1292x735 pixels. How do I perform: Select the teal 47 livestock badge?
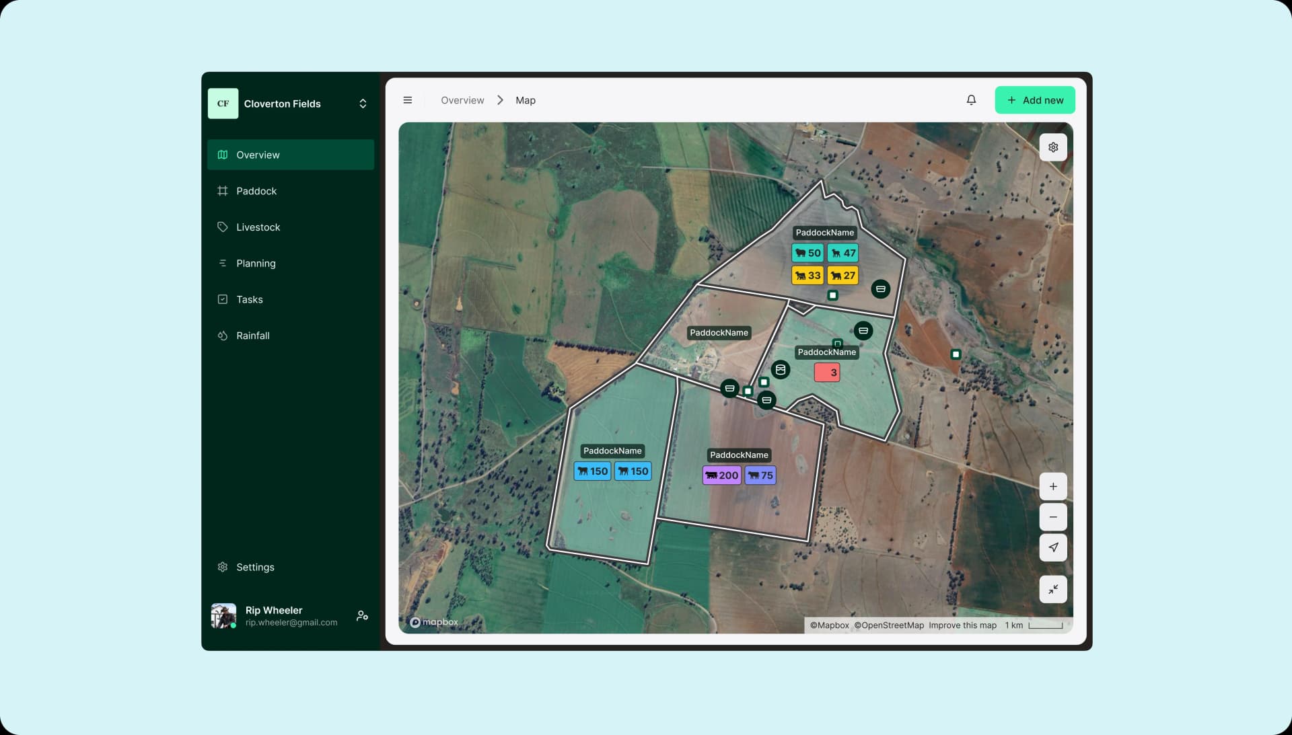(x=842, y=253)
